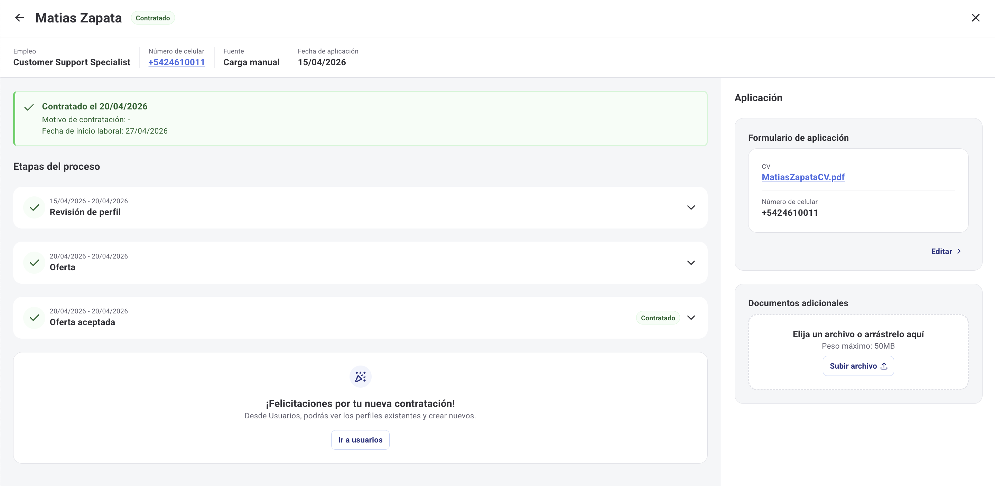Click the Contratado badge next to name
This screenshot has height=486, width=995.
152,18
